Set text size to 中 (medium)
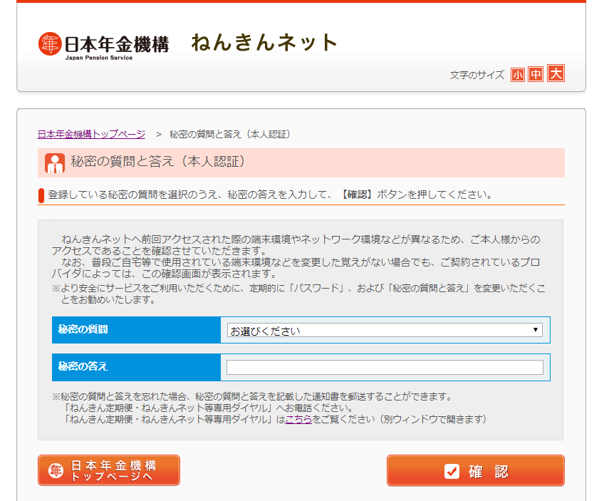This screenshot has height=501, width=604. 536,74
